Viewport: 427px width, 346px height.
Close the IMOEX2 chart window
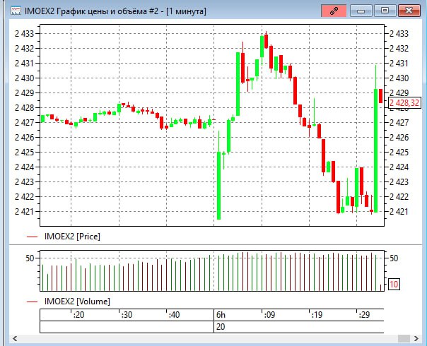[x=409, y=11]
